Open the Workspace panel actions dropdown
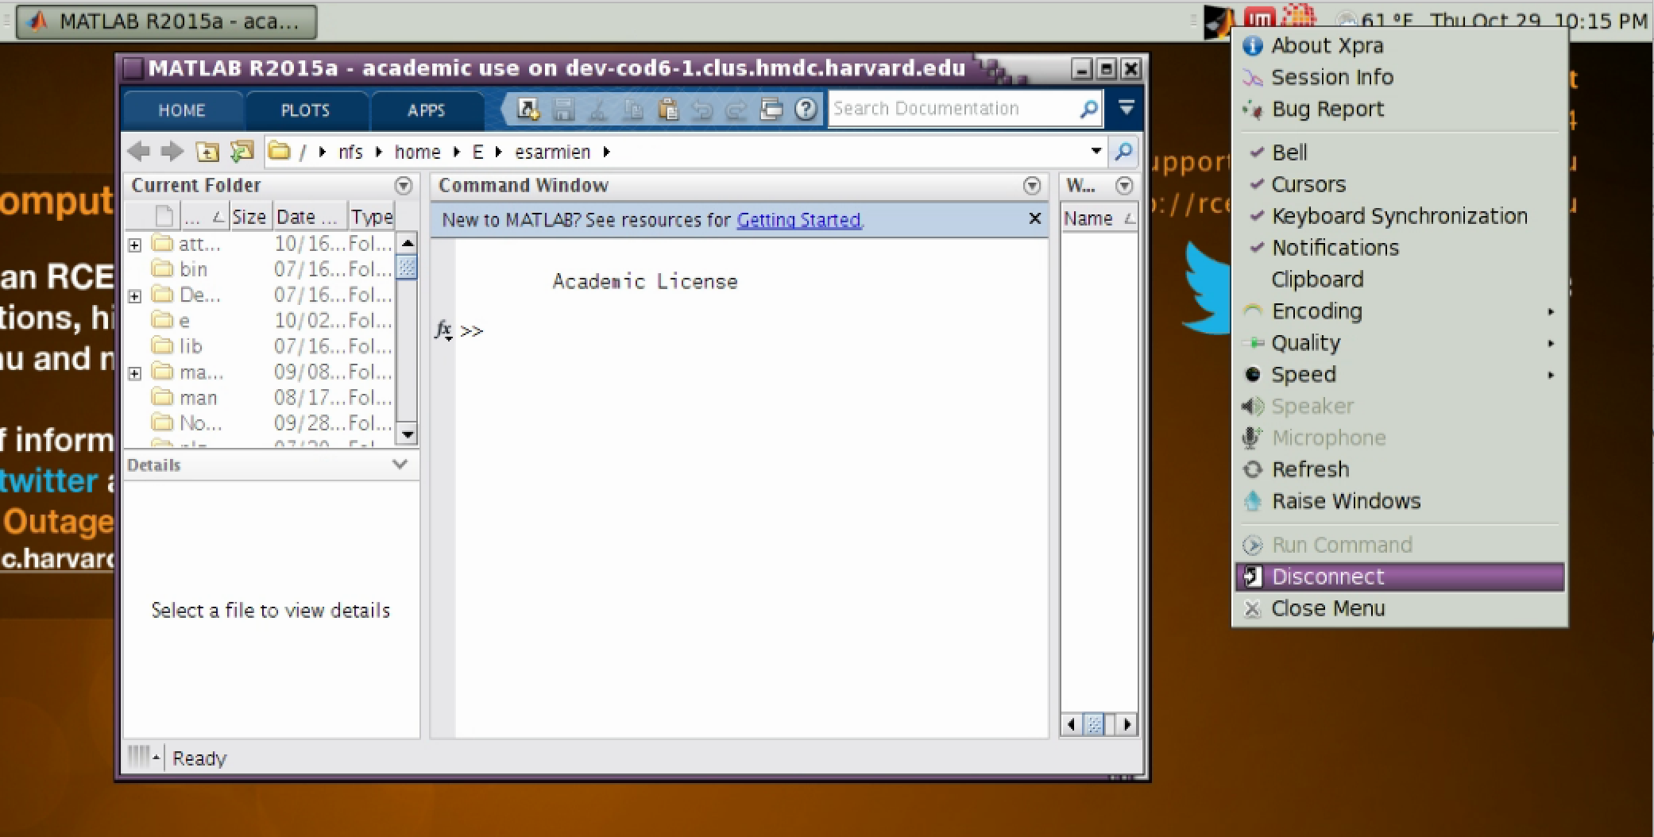 [x=1124, y=186]
